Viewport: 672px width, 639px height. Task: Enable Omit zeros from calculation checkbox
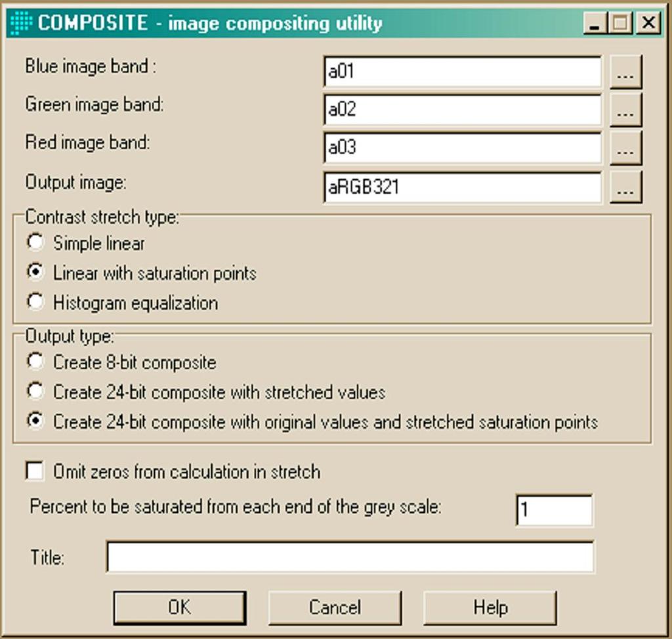[x=35, y=471]
